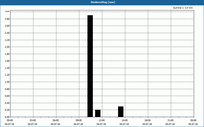This screenshot has height=127, width=204.
Task: Click the 1,60 y-axis value
Action: pyautogui.click(x=7, y=61)
